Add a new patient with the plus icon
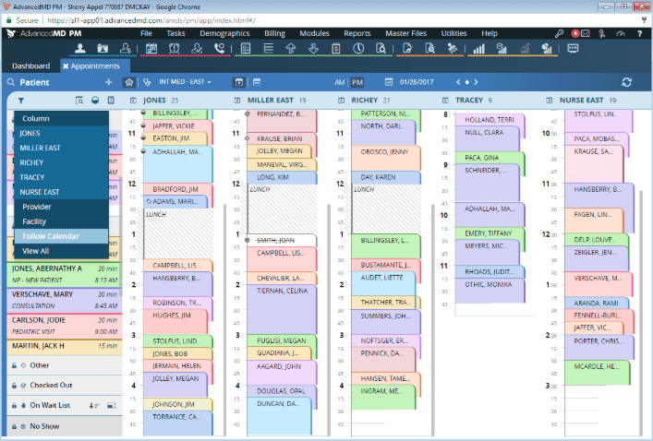The width and height of the screenshot is (653, 441). [109, 82]
